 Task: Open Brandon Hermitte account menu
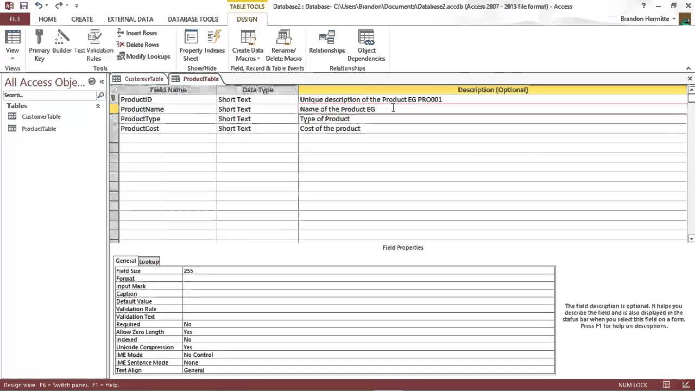click(648, 19)
